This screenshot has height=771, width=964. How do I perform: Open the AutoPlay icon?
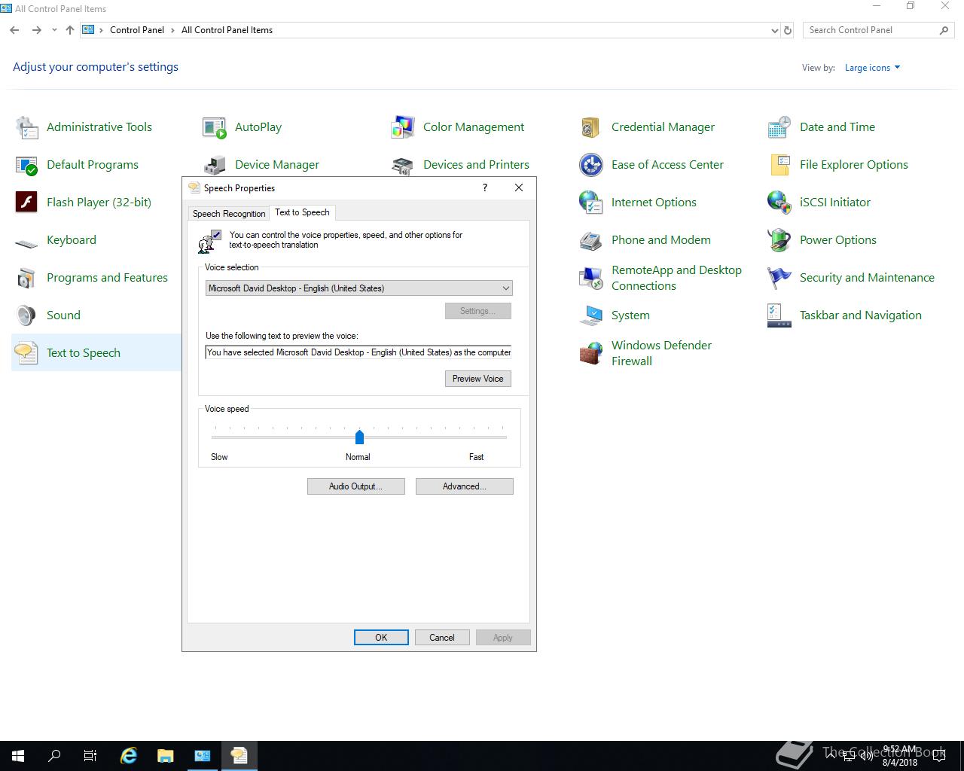pos(215,127)
